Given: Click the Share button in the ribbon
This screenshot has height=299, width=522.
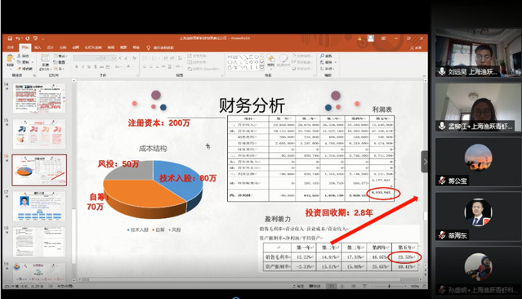Looking at the screenshot, I should pyautogui.click(x=416, y=48).
